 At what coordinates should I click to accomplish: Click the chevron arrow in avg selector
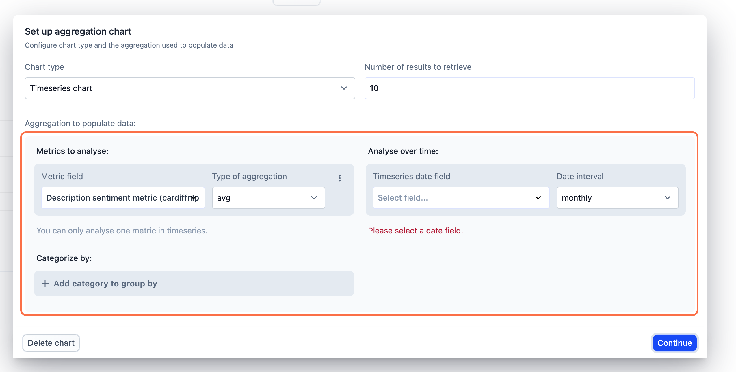(x=314, y=198)
